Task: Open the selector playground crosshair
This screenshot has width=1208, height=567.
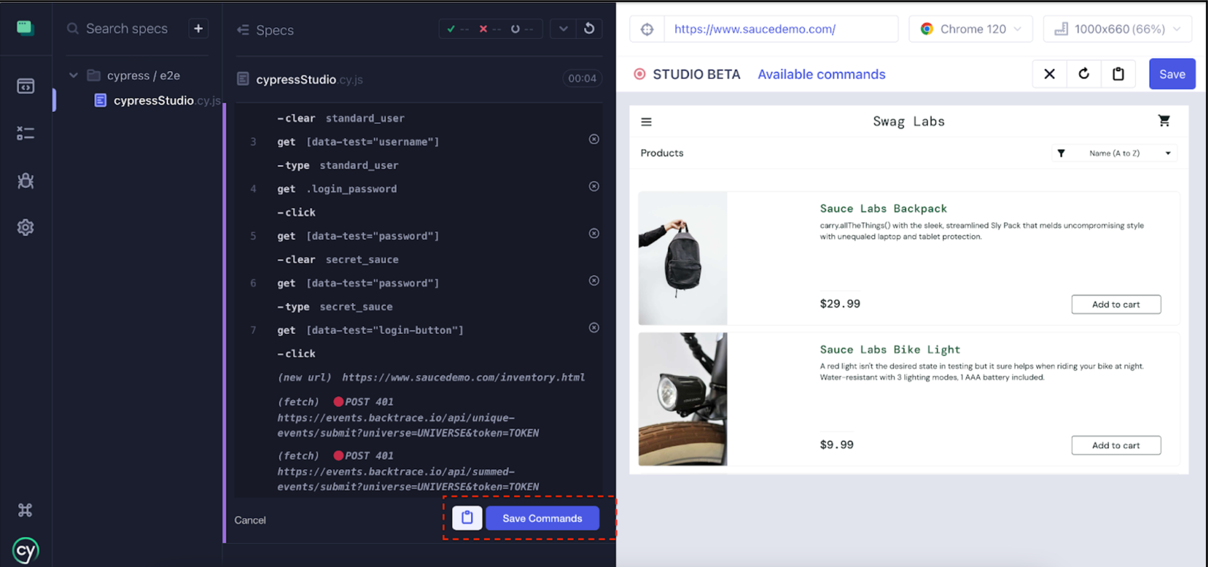Action: pos(647,29)
